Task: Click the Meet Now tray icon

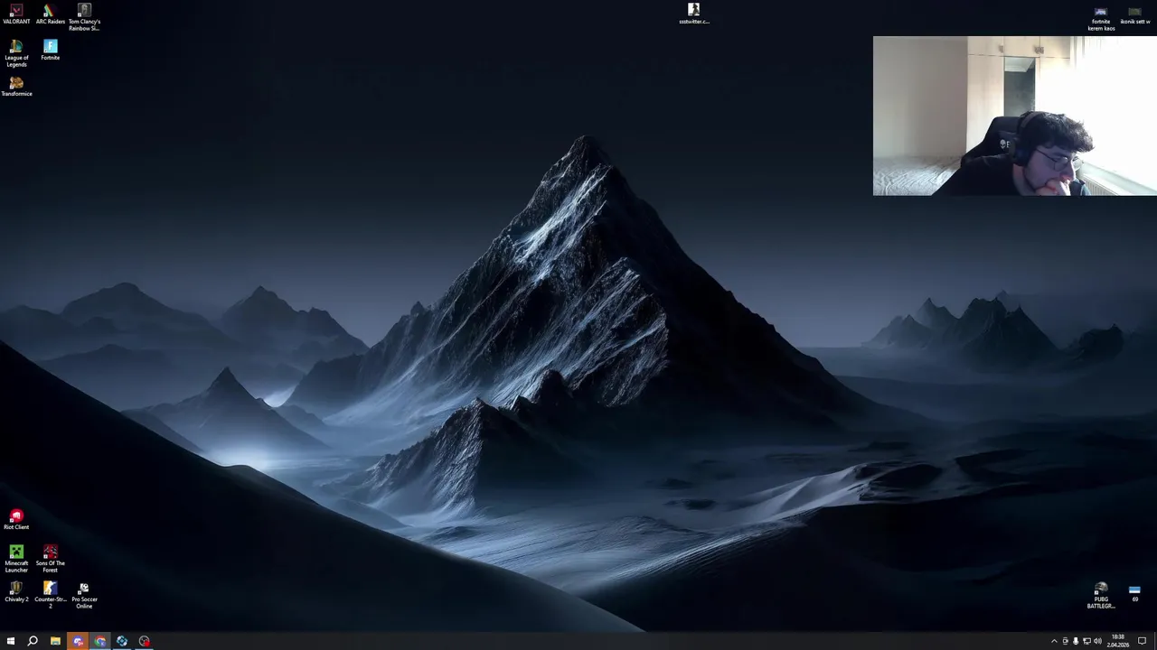Action: 1065,641
